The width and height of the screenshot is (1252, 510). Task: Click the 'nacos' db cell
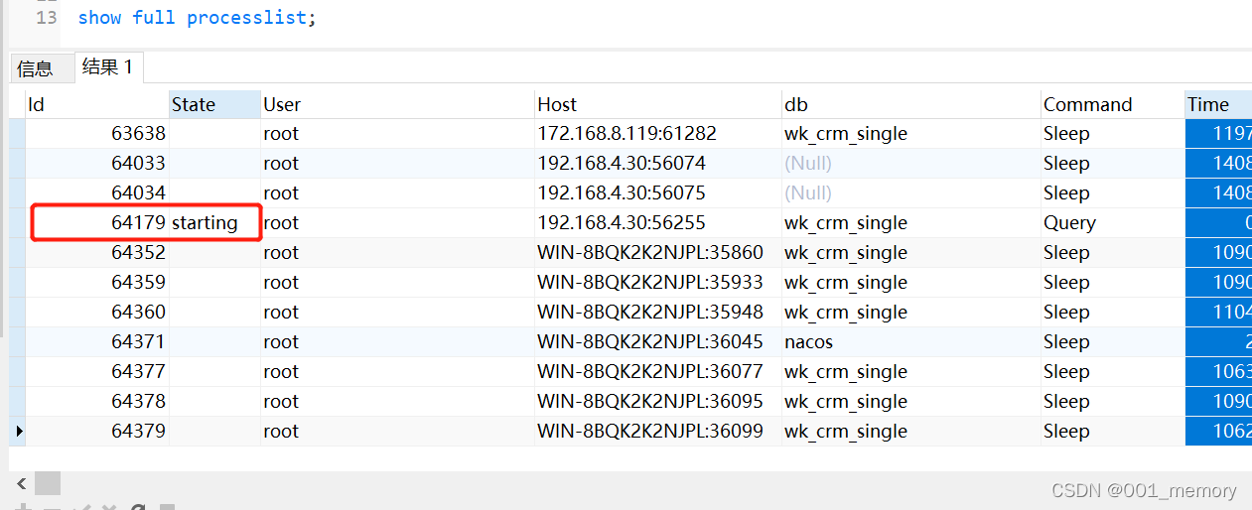click(911, 341)
